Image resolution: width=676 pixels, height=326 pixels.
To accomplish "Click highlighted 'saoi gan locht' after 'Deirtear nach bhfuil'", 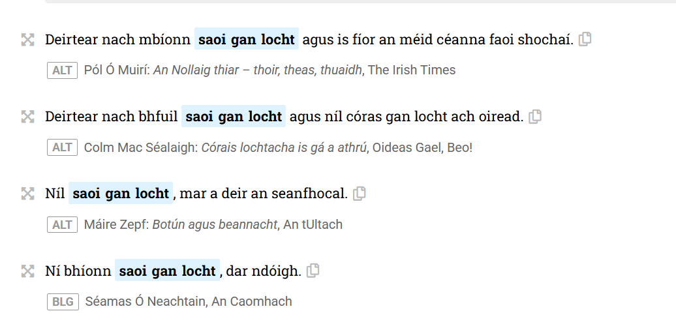I will (x=234, y=117).
